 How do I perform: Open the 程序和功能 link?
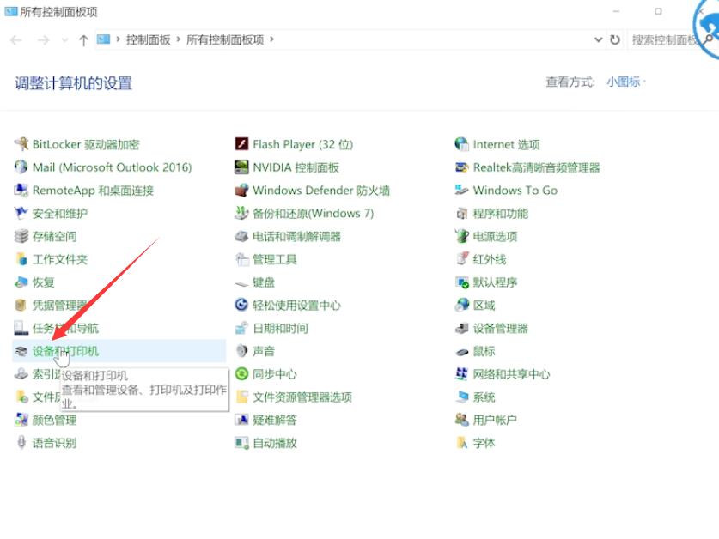(501, 213)
